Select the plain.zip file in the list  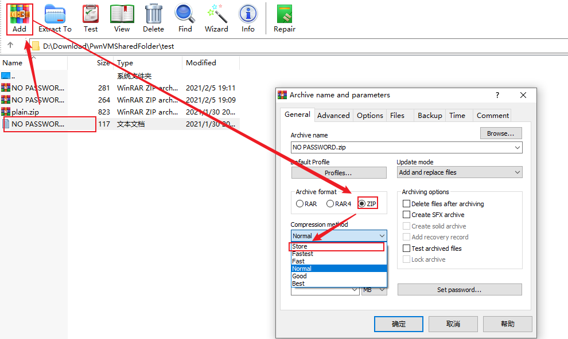click(x=25, y=112)
